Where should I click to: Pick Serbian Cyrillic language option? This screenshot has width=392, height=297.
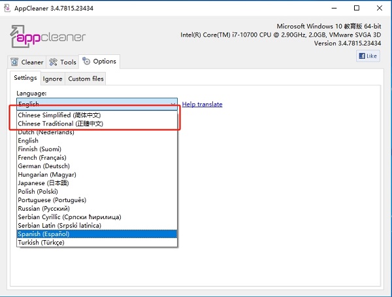[97, 217]
